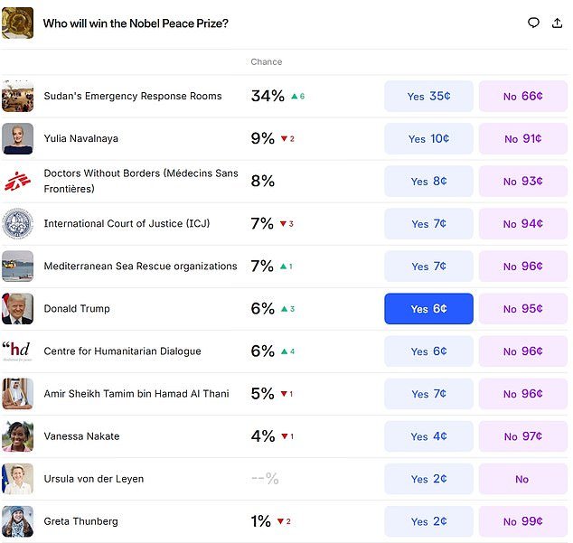Click Yulia Navalnaya's avatar photo
This screenshot has height=543, width=573.
coord(18,139)
